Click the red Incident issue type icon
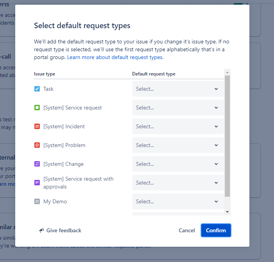274x262 pixels. click(37, 126)
